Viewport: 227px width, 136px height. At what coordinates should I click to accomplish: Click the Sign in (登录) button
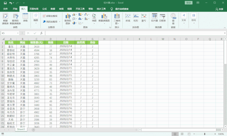[x=188, y=3]
